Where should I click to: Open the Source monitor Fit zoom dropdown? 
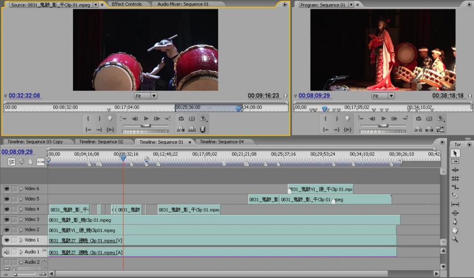[x=146, y=96]
